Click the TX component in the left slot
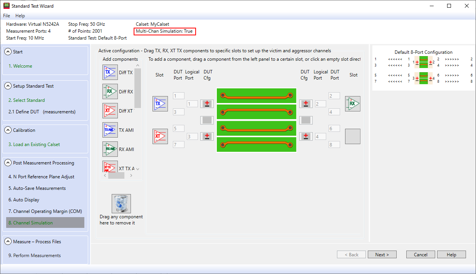This screenshot has height=274, width=476. point(160,104)
